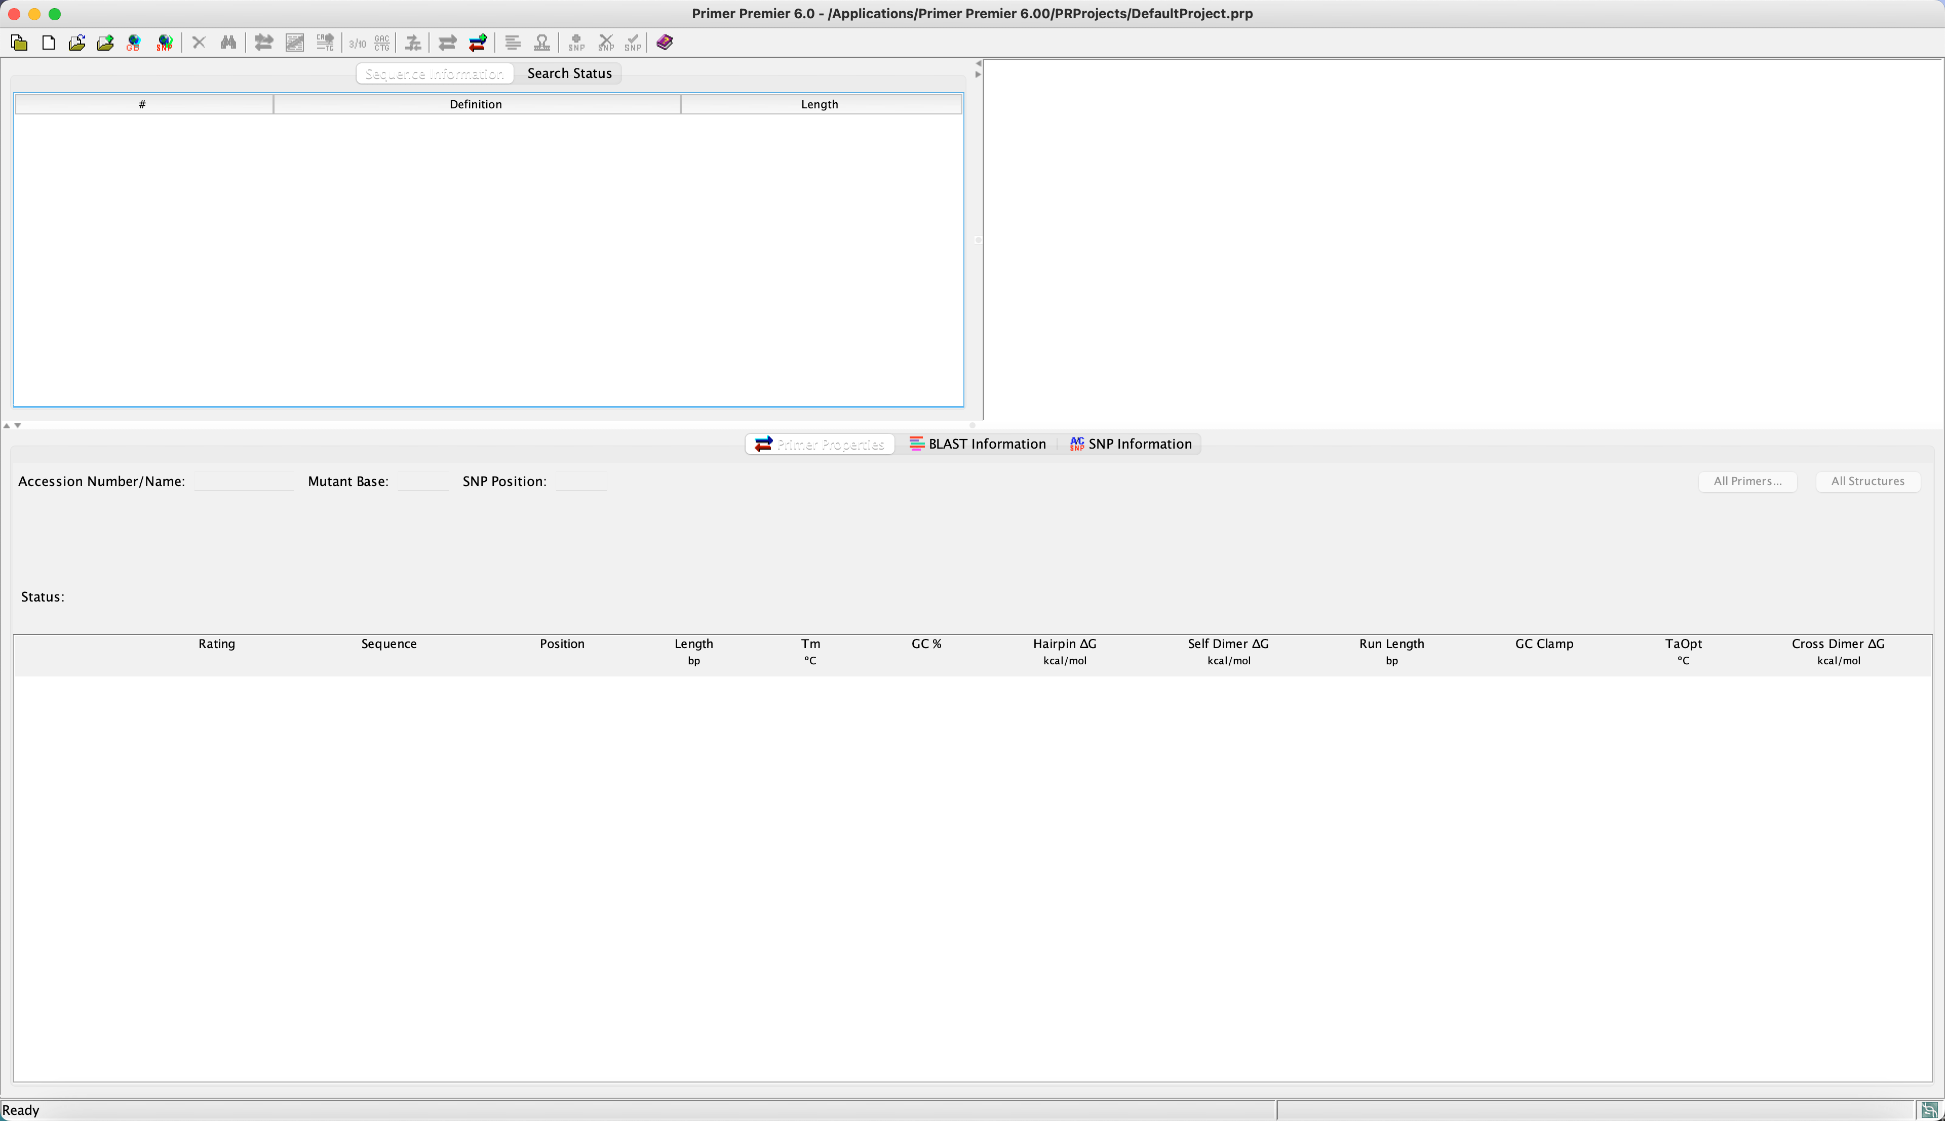The image size is (1945, 1121).
Task: Click the Self Dimer ΔG column header
Action: [1228, 651]
